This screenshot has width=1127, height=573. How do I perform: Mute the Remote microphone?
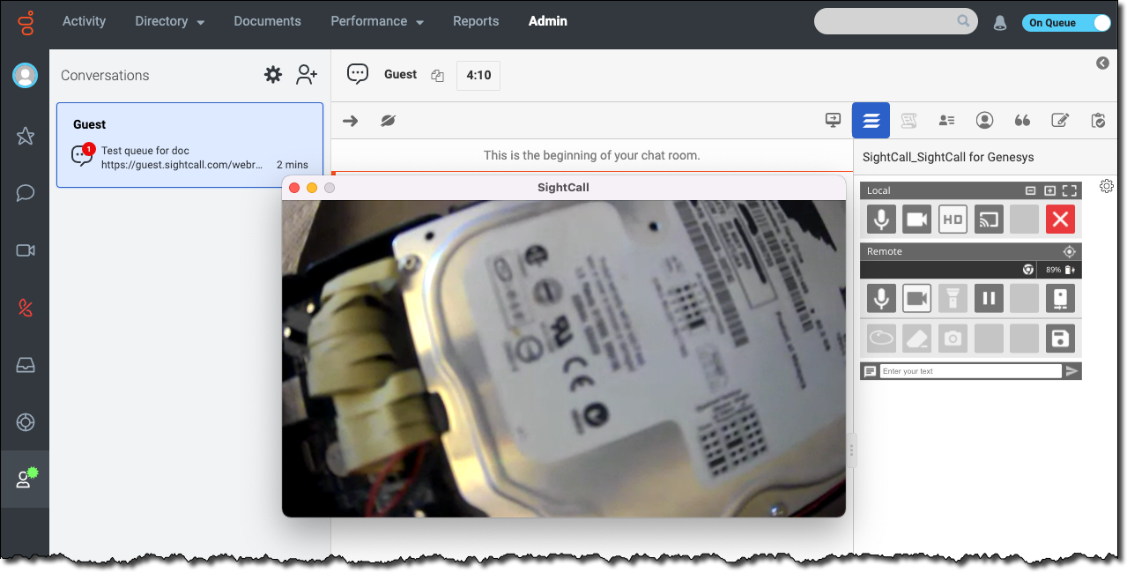pyautogui.click(x=881, y=298)
